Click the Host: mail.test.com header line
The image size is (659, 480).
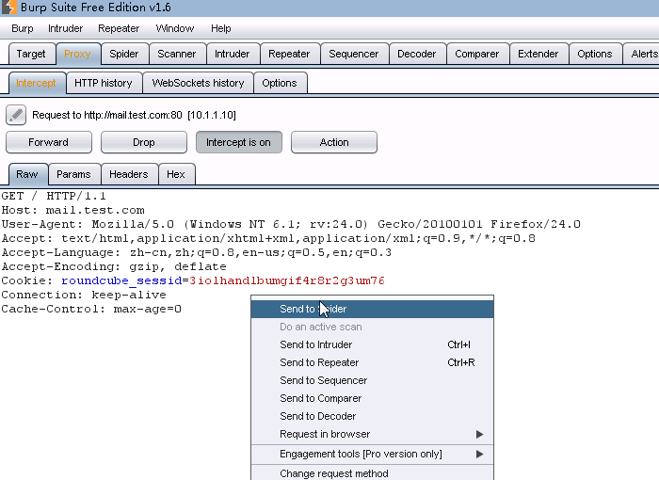tap(73, 210)
